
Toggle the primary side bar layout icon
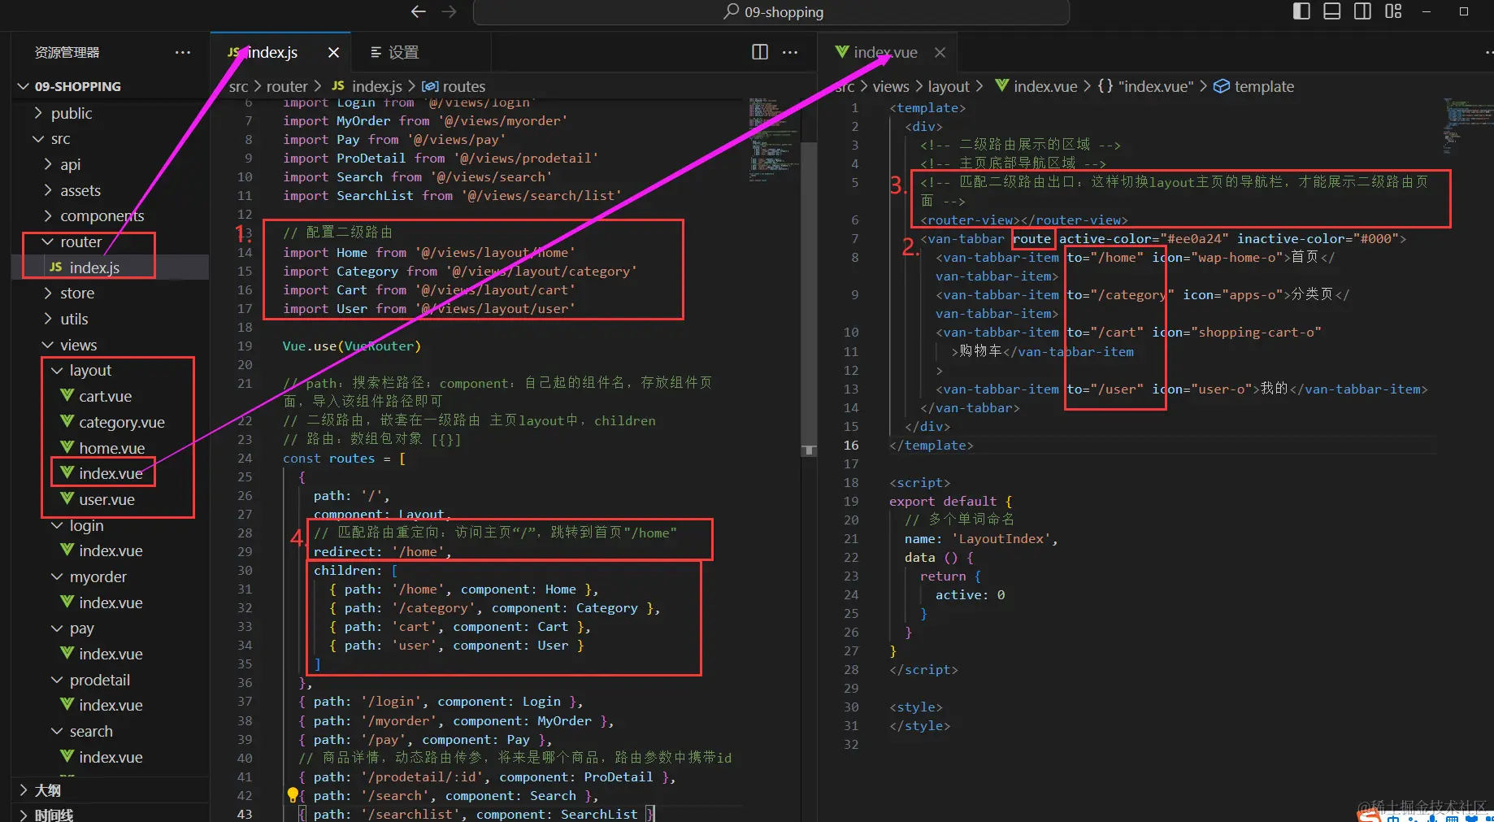pos(1301,11)
